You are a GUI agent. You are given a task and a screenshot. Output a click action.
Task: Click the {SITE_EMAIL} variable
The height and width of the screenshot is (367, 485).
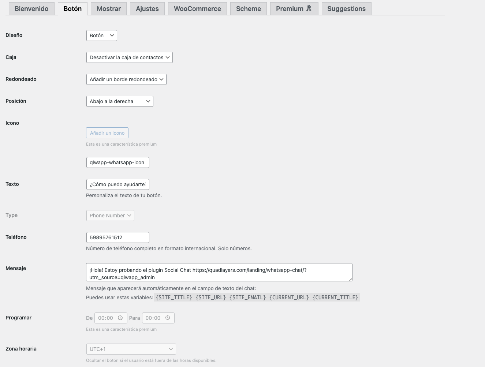[248, 297]
